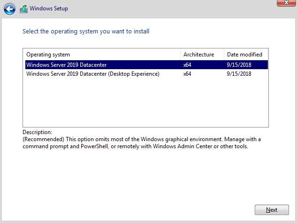Click 9/15/2018 in the Desktop Experience row

pos(239,74)
